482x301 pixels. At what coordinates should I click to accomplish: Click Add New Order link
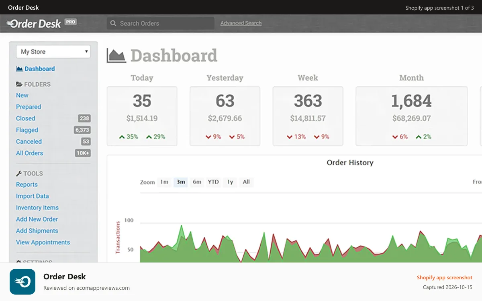click(37, 219)
